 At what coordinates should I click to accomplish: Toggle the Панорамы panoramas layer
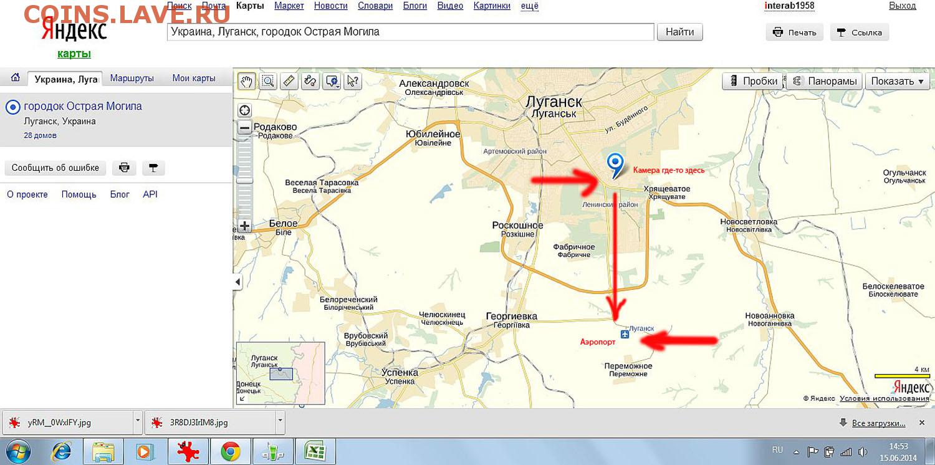pos(825,81)
